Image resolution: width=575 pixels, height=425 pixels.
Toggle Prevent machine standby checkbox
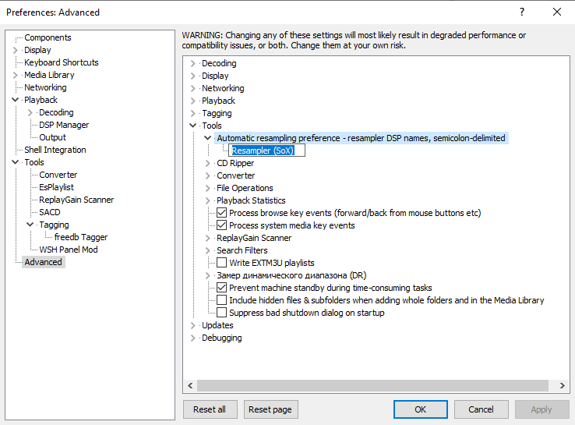[x=222, y=288]
